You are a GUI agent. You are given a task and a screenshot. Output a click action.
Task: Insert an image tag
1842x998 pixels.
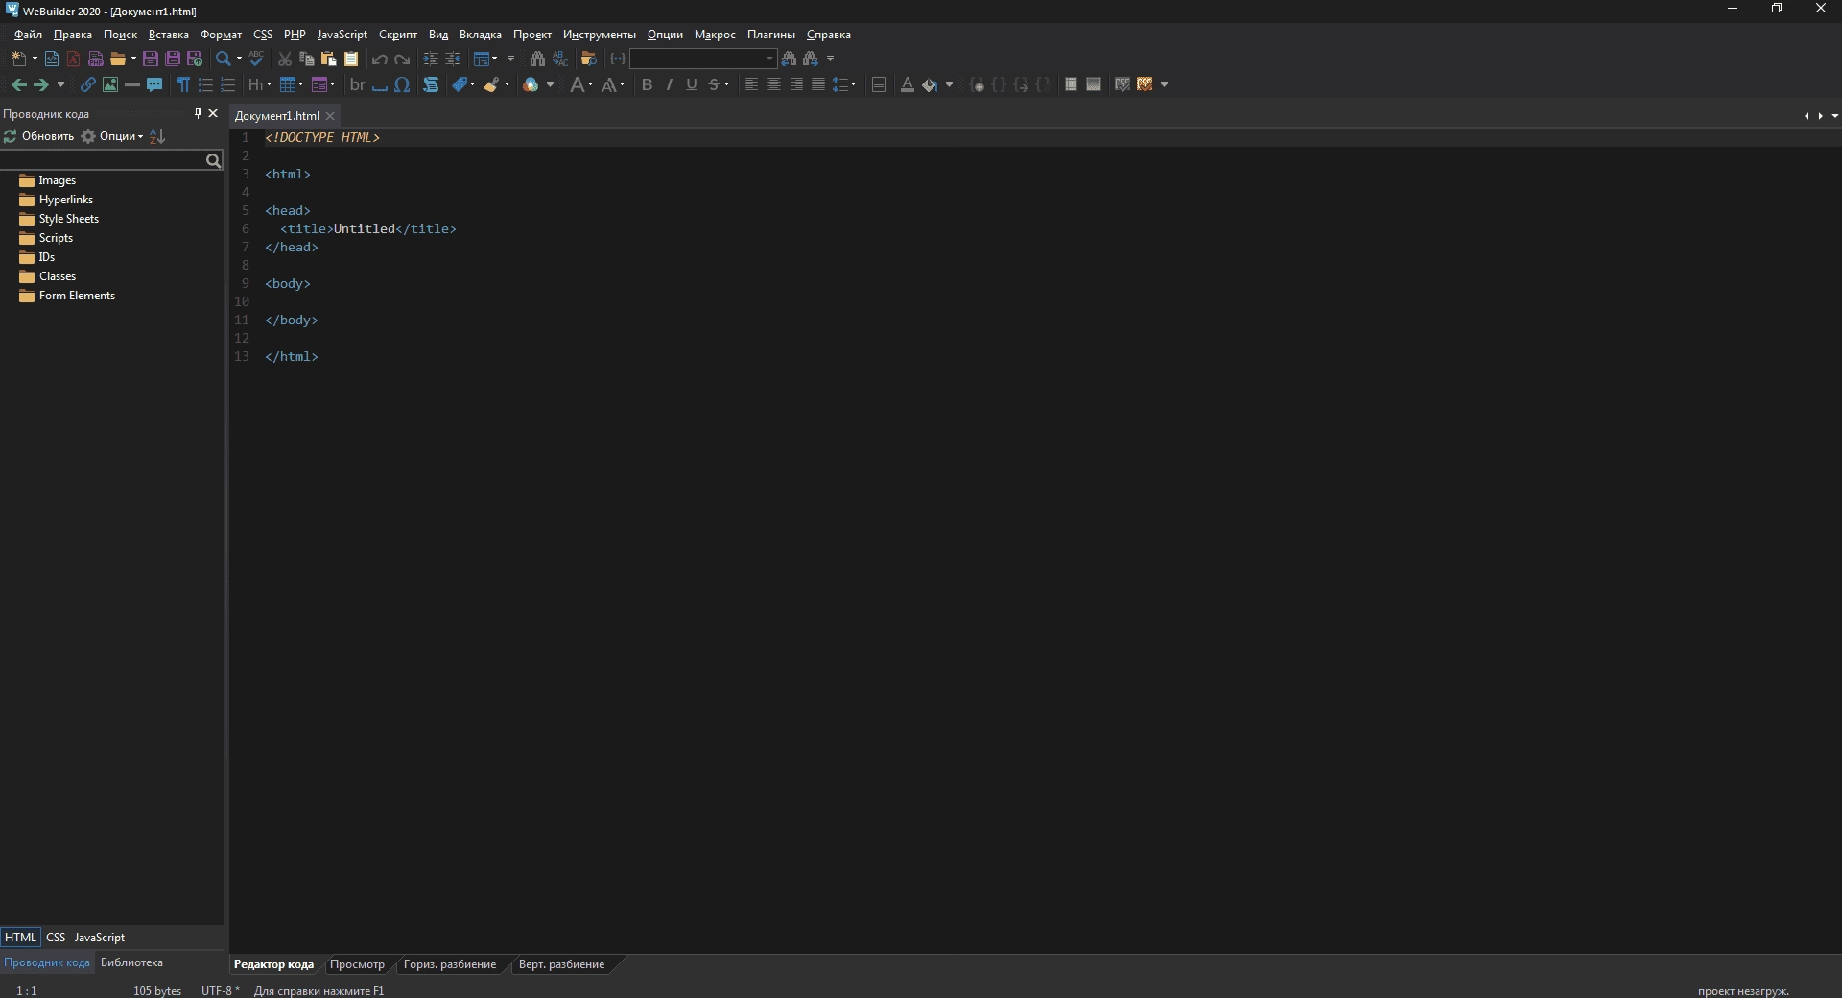(110, 84)
